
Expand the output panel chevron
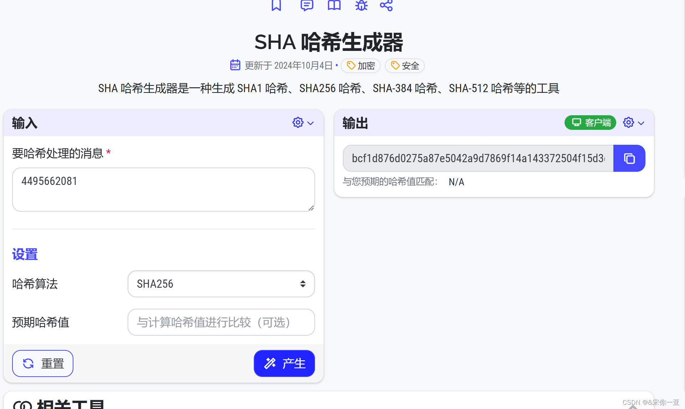[x=642, y=123]
